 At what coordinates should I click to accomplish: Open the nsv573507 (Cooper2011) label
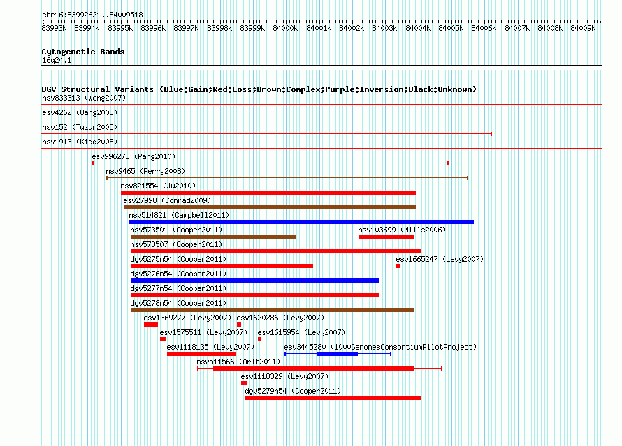(x=176, y=244)
